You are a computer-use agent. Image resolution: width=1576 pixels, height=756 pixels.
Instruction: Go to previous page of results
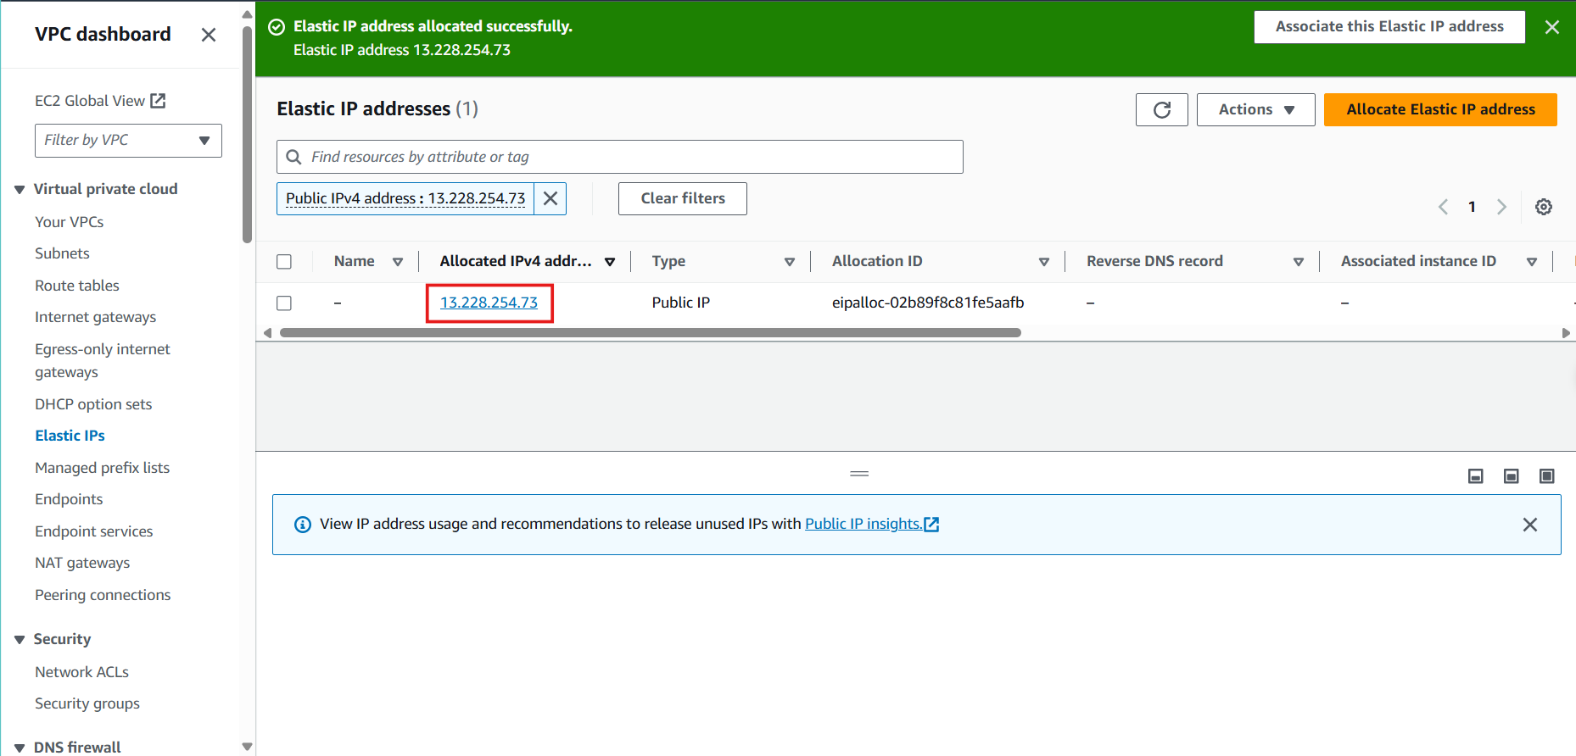(x=1443, y=207)
